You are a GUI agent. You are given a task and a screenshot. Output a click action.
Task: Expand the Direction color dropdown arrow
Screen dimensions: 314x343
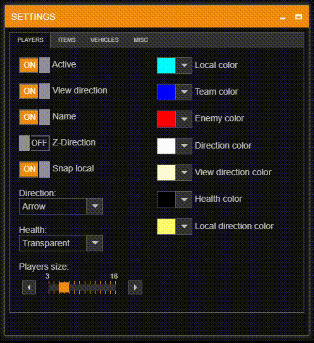[184, 146]
